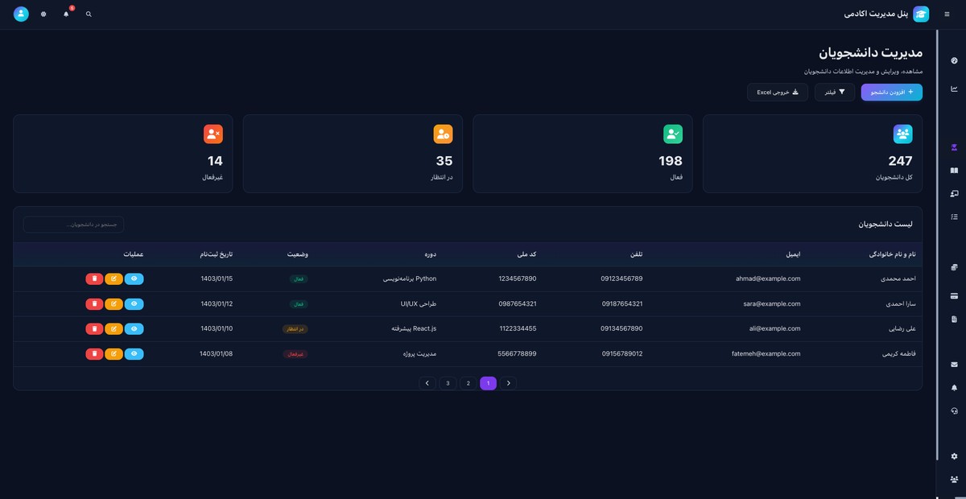Jump to page 3 of the student list
Image resolution: width=966 pixels, height=499 pixels.
tap(448, 383)
